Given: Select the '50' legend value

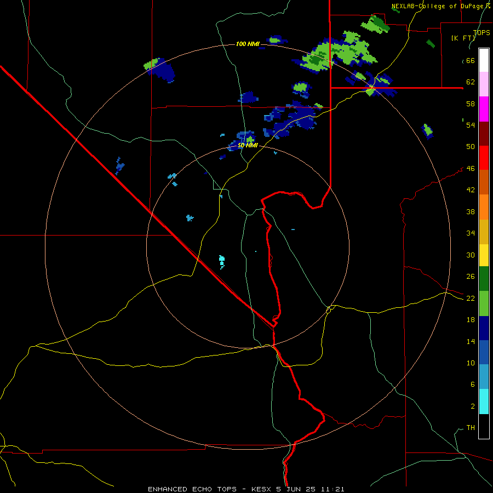Looking at the screenshot, I should (471, 147).
